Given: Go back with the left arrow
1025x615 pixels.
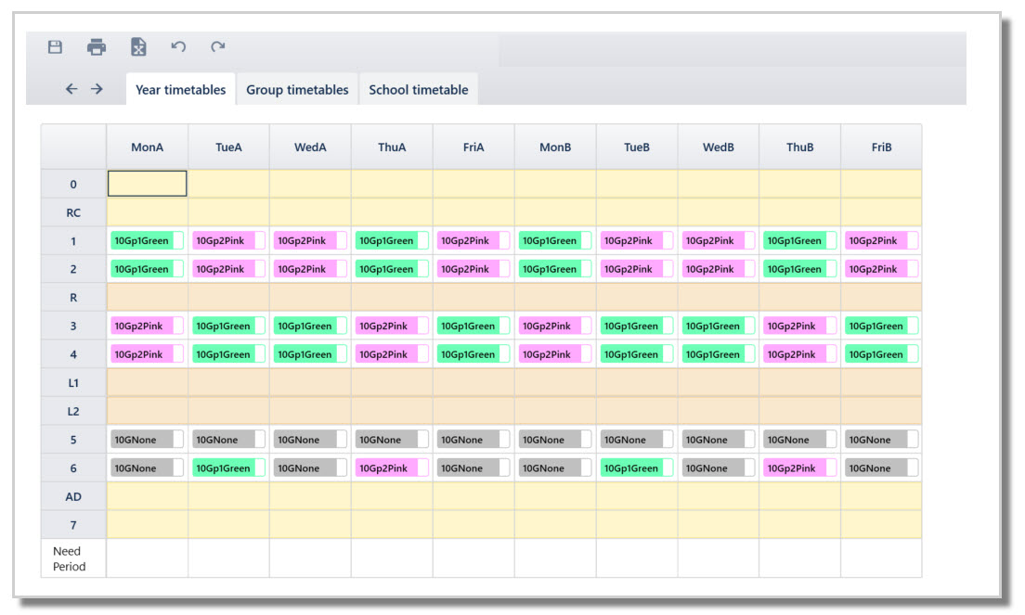Looking at the screenshot, I should click(x=71, y=89).
